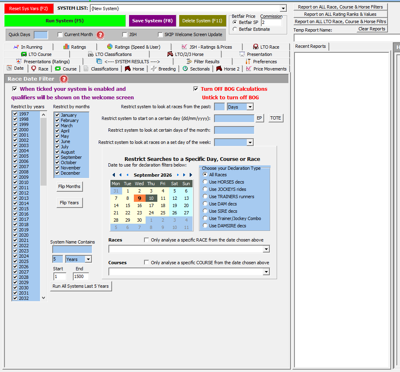Click Delete System (F11) button
Viewport: 400px width, 372px height.
point(202,21)
